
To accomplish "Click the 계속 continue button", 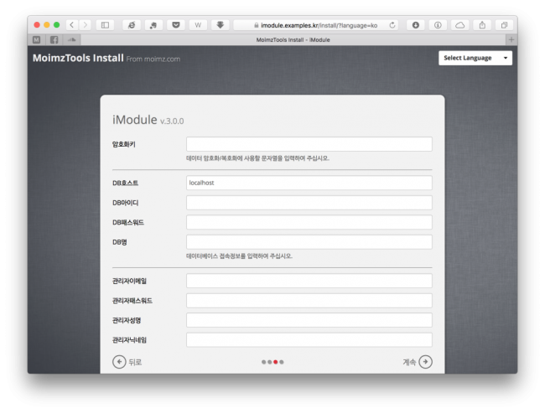I will (417, 362).
